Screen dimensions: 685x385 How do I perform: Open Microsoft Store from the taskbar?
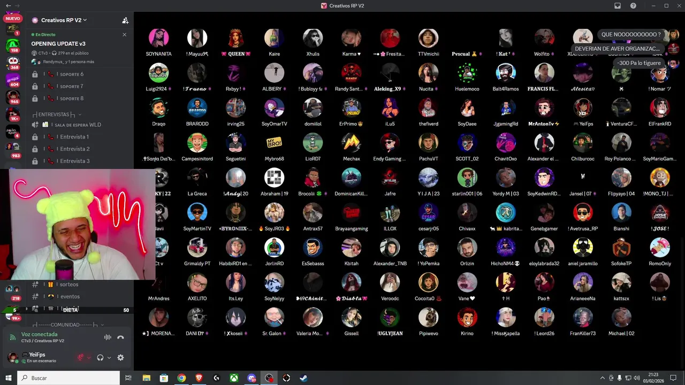pyautogui.click(x=164, y=378)
